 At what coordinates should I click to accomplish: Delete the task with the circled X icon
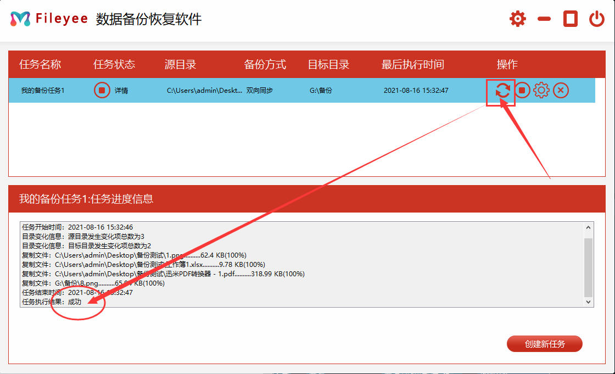[561, 90]
